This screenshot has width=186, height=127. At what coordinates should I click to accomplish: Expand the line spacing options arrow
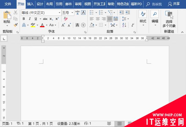[x=128, y=19]
